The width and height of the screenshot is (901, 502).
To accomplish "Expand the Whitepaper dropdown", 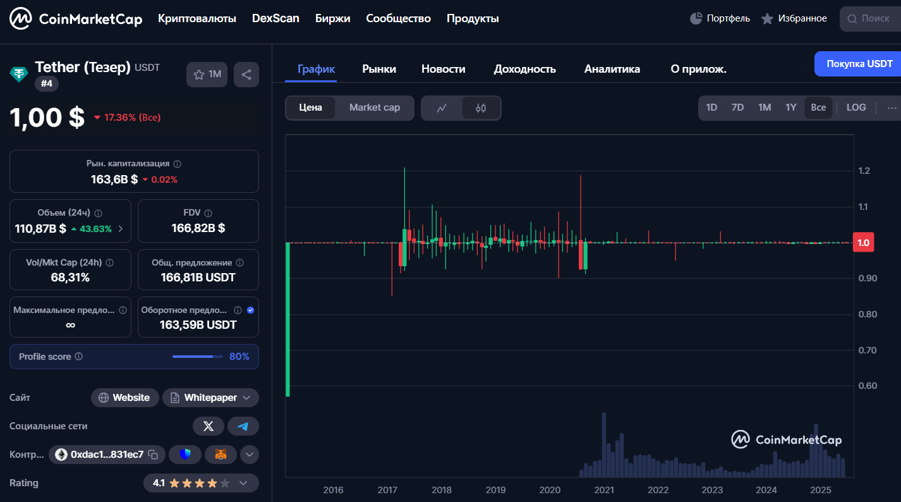I will tap(211, 398).
